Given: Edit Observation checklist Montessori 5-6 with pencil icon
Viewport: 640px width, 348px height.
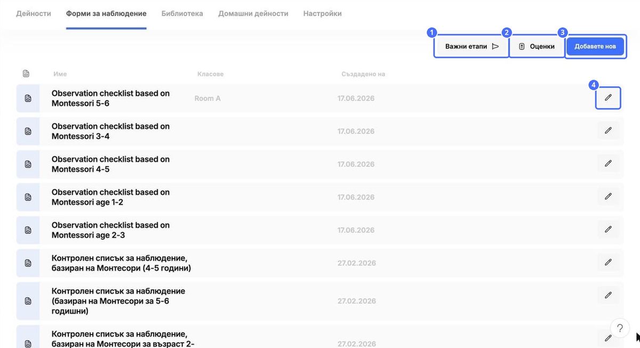Looking at the screenshot, I should (608, 98).
